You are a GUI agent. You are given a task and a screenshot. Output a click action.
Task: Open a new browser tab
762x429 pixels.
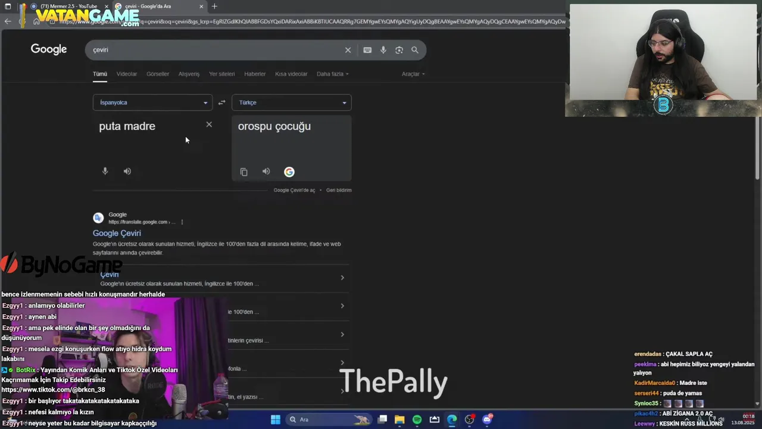(214, 7)
